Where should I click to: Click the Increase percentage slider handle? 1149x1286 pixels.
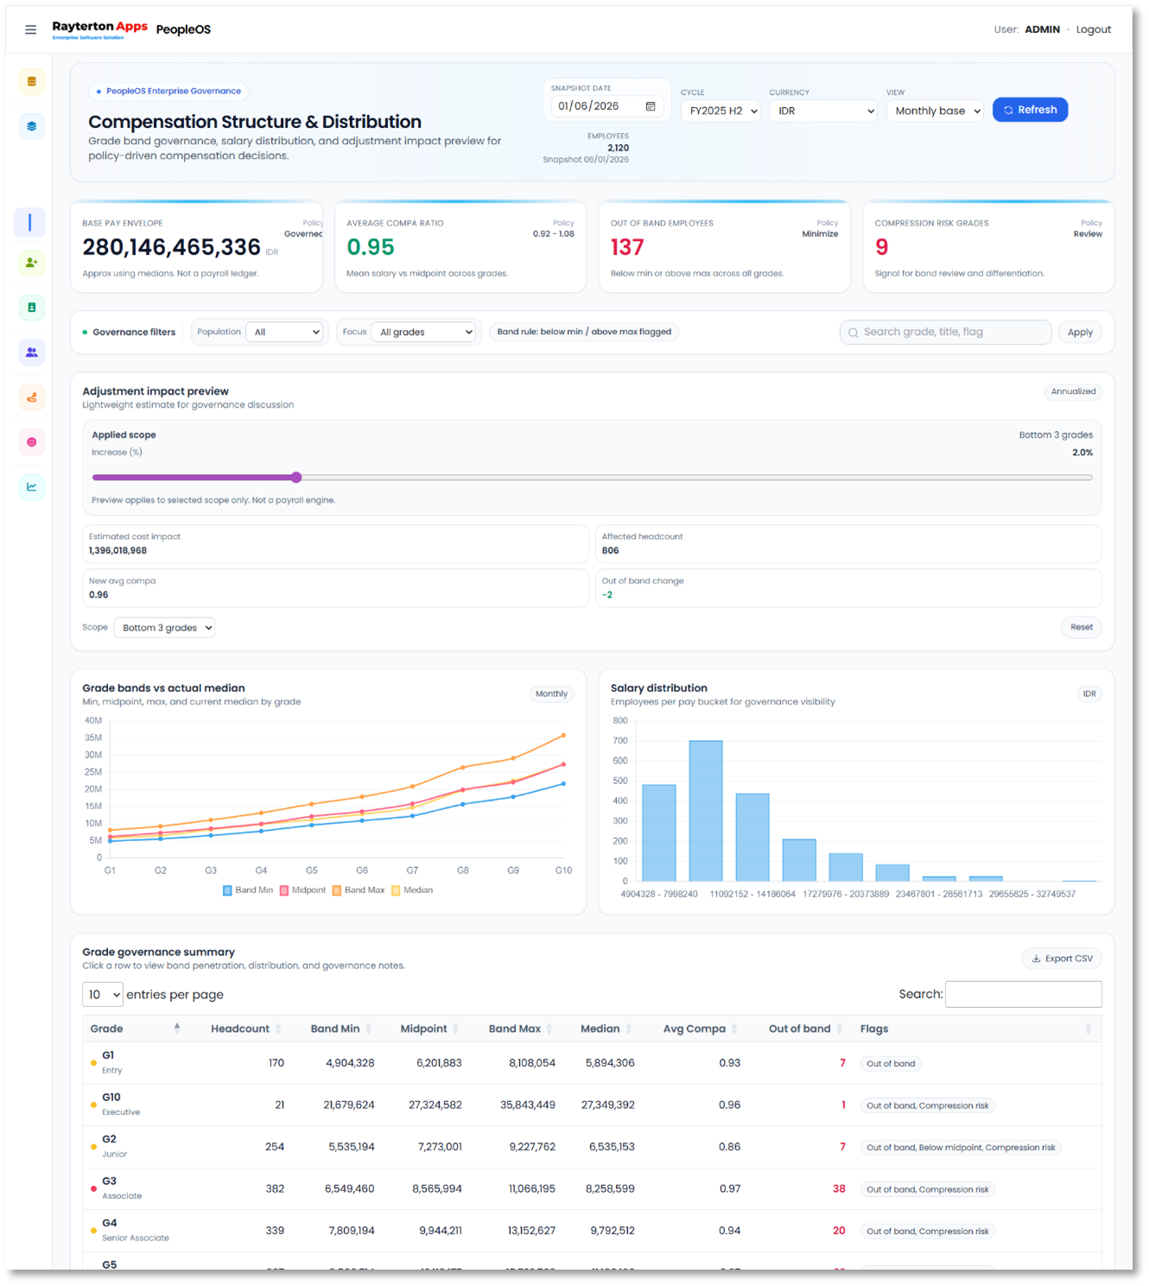click(x=296, y=478)
